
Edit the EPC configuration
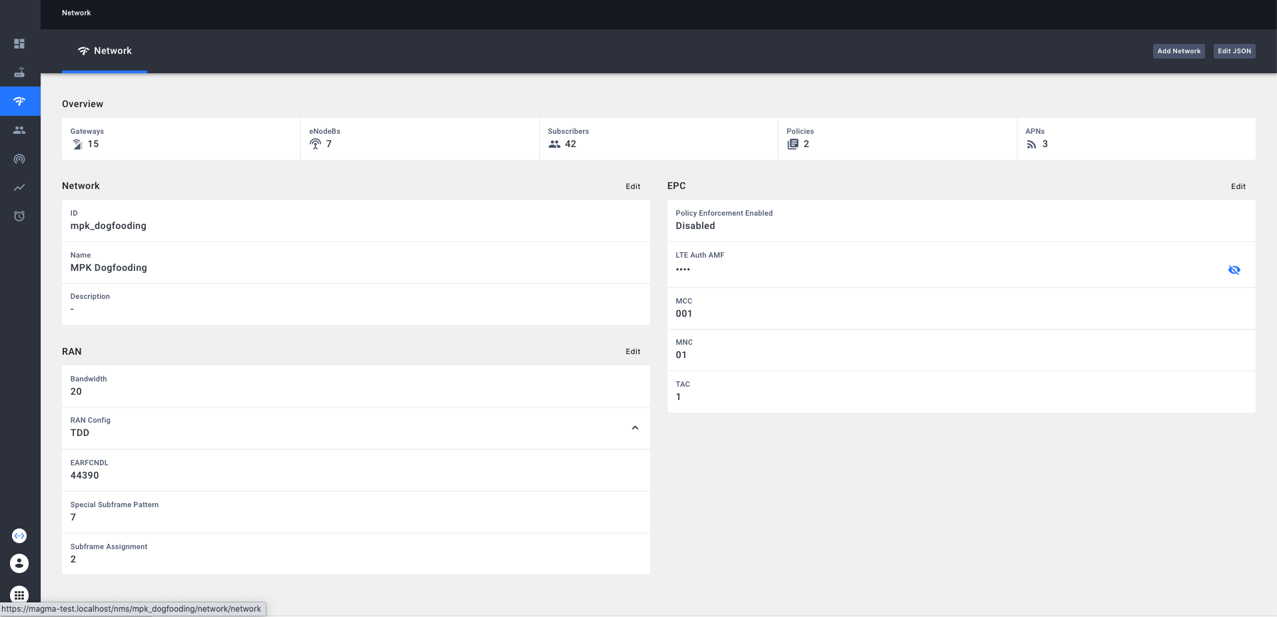coord(1238,186)
